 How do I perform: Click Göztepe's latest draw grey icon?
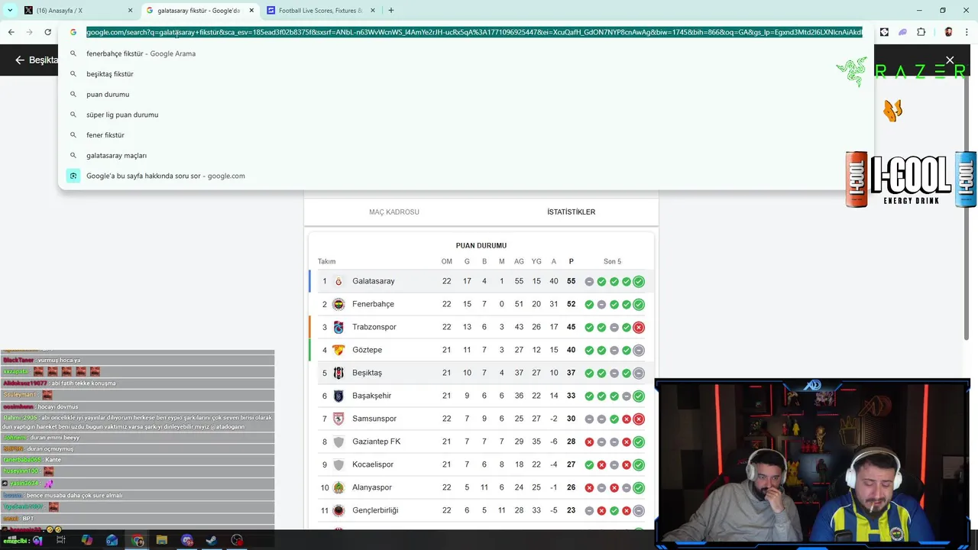[x=639, y=350]
